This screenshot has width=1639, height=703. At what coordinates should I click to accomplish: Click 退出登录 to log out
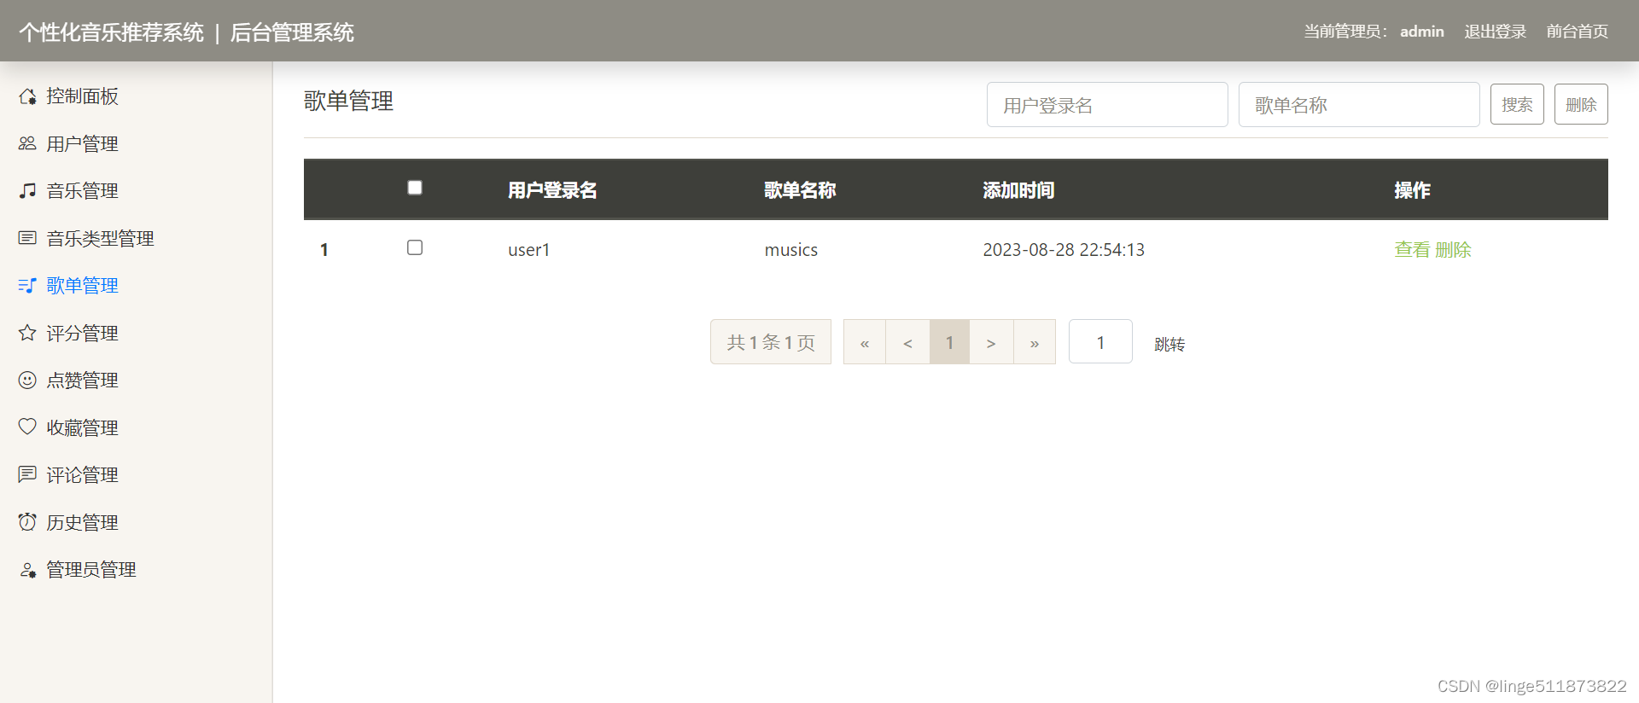[x=1496, y=32]
